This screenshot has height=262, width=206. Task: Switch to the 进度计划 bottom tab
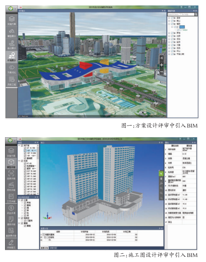click(x=44, y=248)
